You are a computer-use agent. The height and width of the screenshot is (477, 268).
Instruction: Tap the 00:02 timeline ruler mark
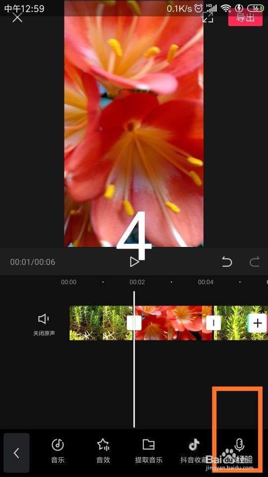[137, 282]
